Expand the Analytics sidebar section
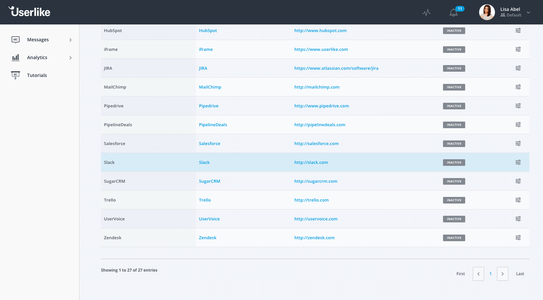This screenshot has width=543, height=300. click(x=71, y=57)
